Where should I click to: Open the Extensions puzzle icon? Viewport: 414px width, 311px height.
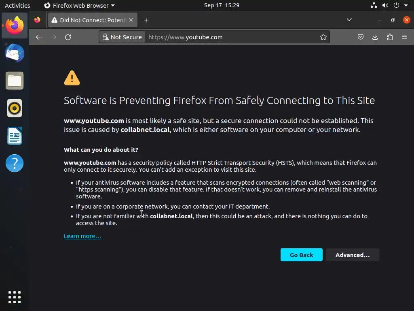(x=390, y=37)
